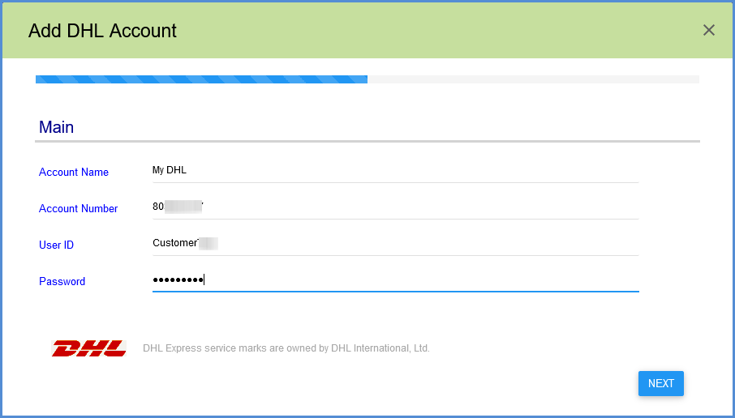Click the blurred portion of User ID value
The width and height of the screenshot is (735, 418).
coord(208,243)
